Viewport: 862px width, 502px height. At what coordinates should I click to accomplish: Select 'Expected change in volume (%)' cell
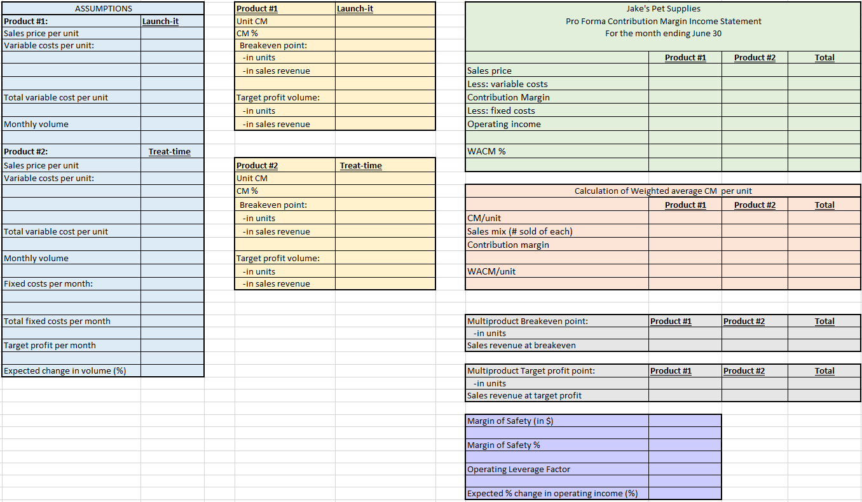point(71,370)
